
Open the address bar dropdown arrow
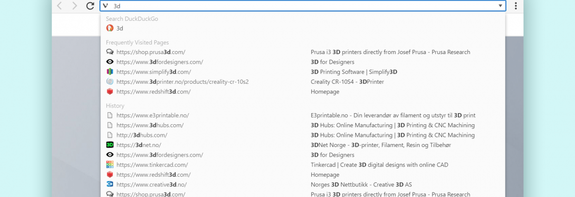500,6
